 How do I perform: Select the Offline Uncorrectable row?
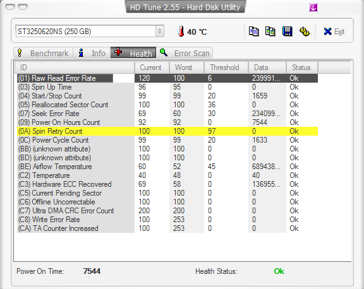coord(167,202)
